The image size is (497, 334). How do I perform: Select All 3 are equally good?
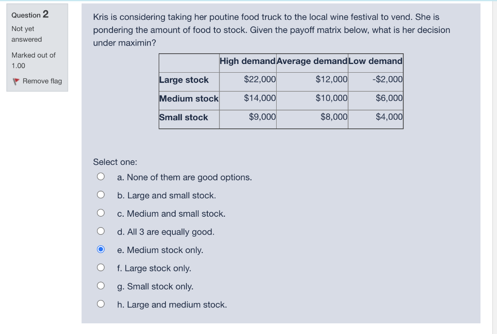[100, 232]
